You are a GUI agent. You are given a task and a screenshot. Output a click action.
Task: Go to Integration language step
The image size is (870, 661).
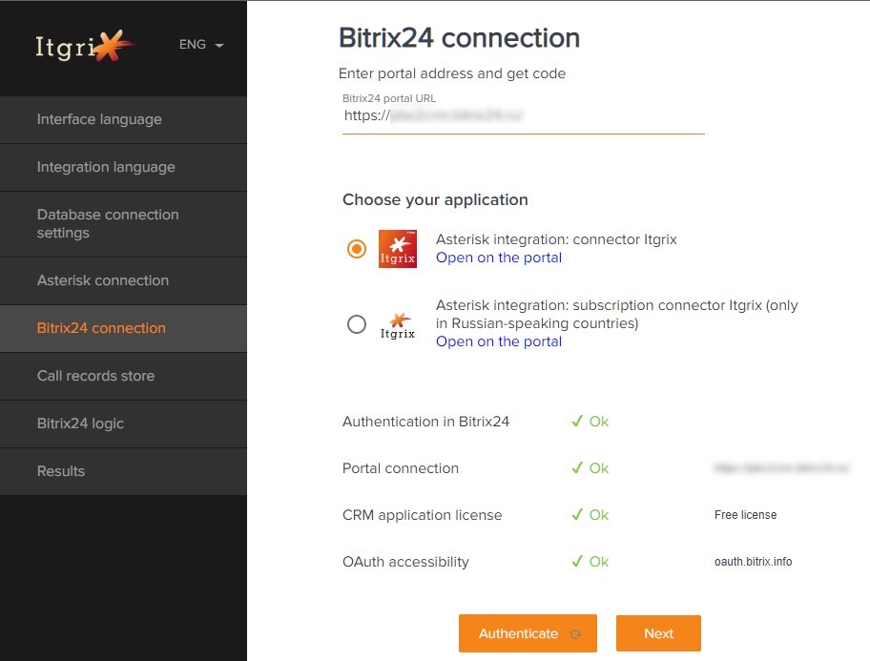123,167
